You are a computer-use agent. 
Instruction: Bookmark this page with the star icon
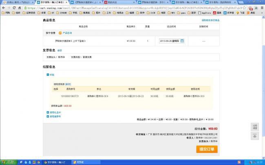tap(244, 8)
